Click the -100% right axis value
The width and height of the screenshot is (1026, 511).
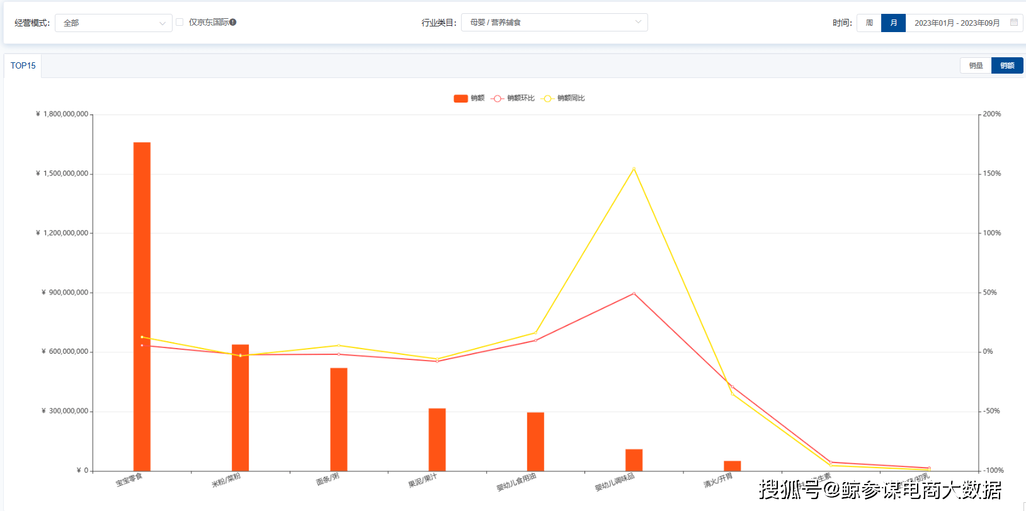[993, 471]
